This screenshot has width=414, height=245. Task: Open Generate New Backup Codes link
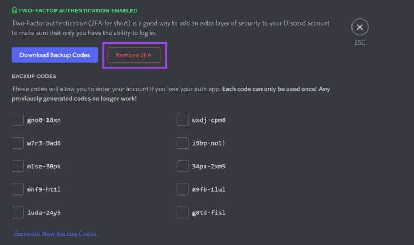pyautogui.click(x=55, y=234)
